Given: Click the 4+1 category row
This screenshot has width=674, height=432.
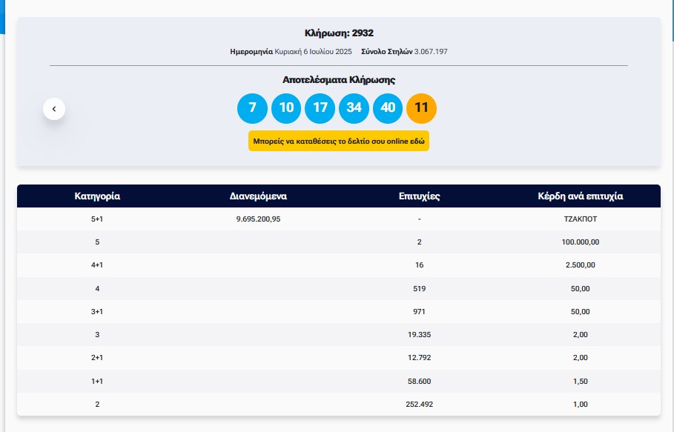Looking at the screenshot, I should pos(339,265).
